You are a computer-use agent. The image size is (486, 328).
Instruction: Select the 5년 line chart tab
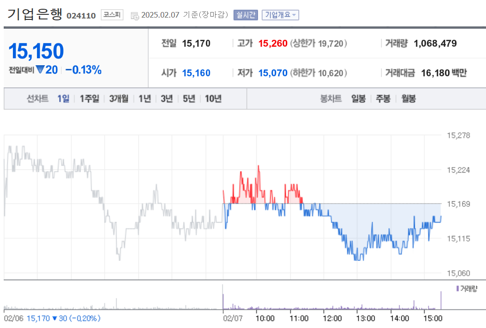[189, 99]
